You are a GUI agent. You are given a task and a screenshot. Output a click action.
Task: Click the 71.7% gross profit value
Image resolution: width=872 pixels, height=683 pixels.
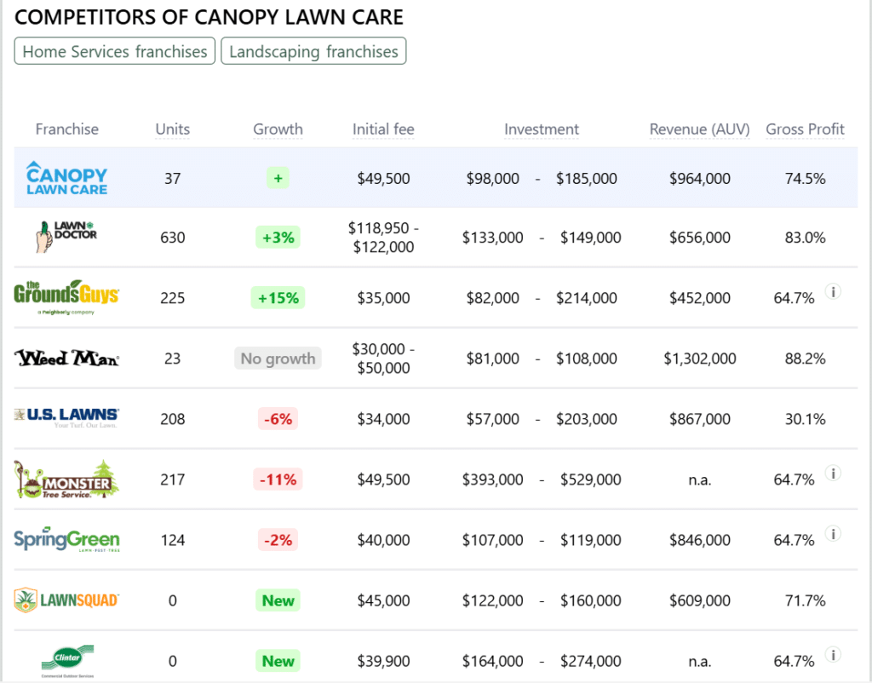805,600
